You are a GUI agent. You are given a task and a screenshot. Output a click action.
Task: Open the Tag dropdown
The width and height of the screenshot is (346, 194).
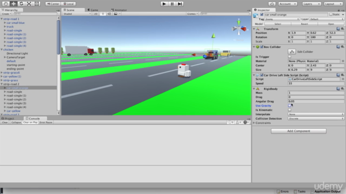coord(282,19)
